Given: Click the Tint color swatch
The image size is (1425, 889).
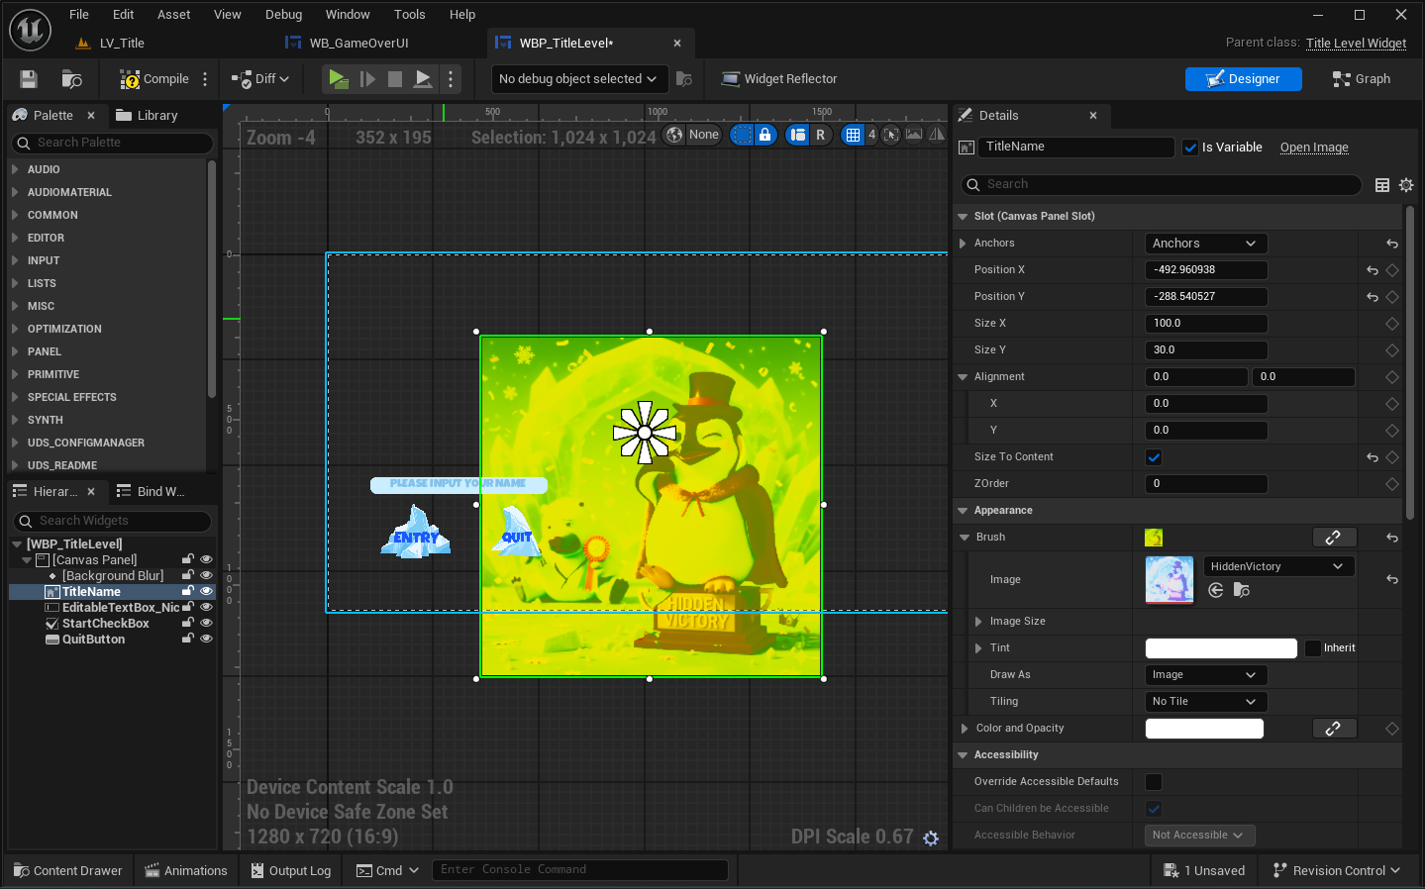Looking at the screenshot, I should click(1220, 648).
